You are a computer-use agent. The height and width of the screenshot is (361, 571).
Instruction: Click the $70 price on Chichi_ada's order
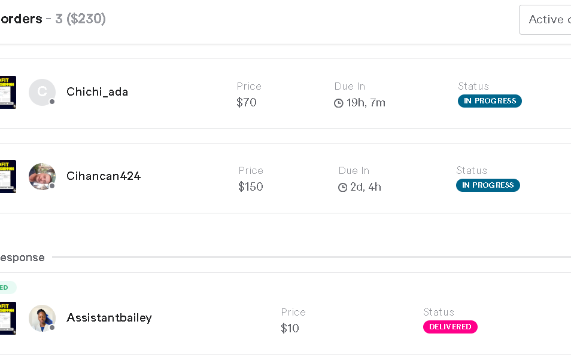point(247,103)
